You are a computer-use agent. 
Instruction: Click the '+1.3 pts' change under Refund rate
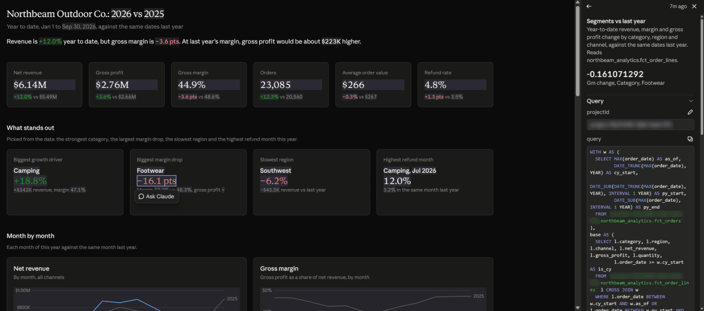coord(434,96)
